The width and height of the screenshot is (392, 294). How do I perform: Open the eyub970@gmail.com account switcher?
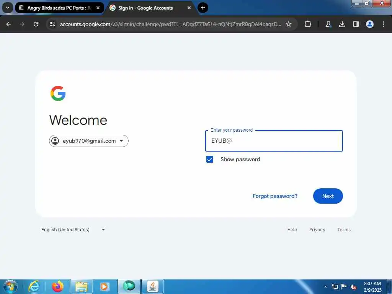(x=89, y=141)
